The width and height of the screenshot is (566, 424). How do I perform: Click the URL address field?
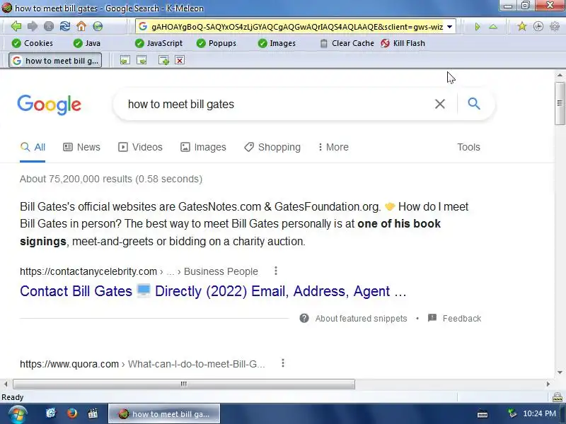tap(296, 27)
